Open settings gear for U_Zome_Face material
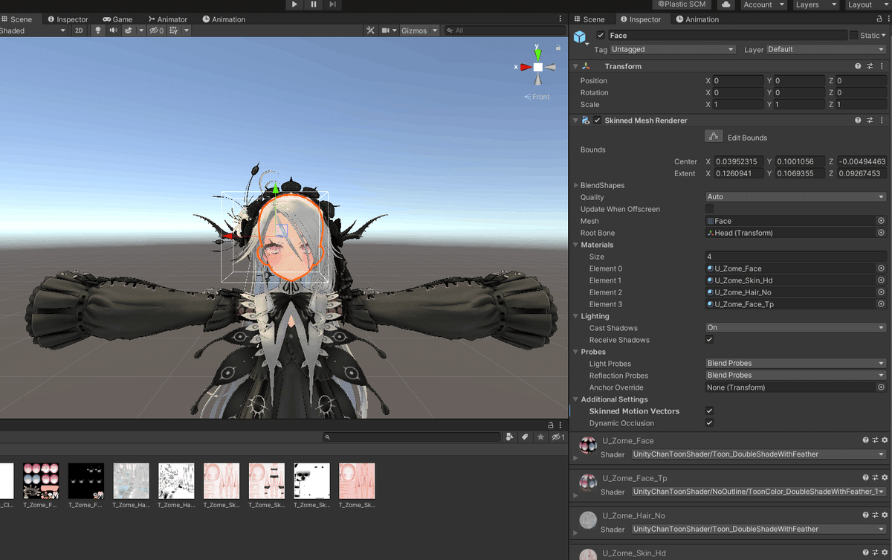Screen dimensions: 892x560 click(x=885, y=441)
